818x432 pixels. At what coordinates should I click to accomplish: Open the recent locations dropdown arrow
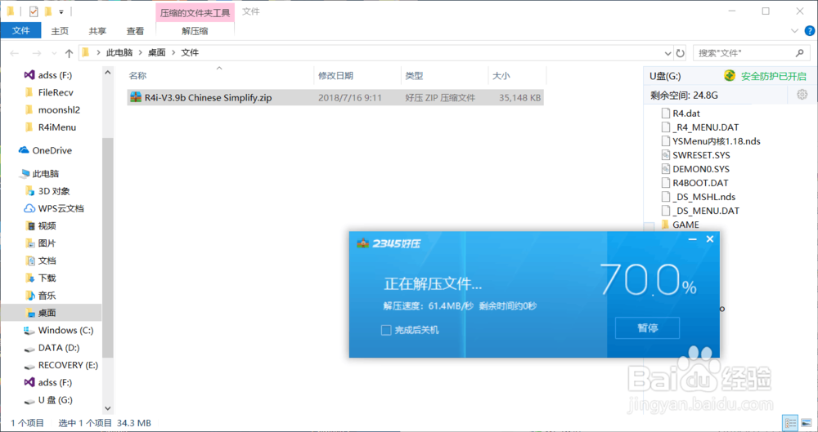pos(54,53)
